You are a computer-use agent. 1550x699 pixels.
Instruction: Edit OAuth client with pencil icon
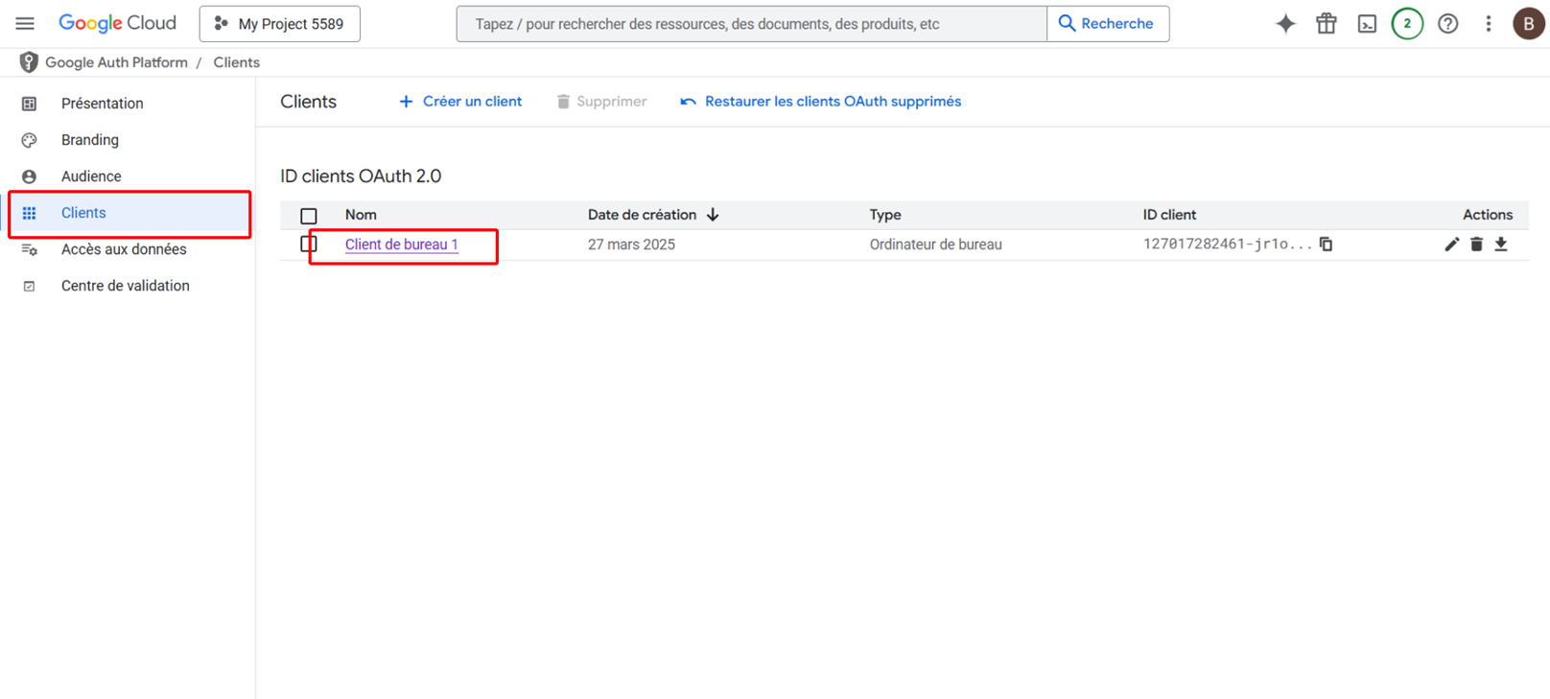coord(1451,245)
